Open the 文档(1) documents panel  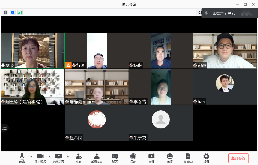pos(188,158)
